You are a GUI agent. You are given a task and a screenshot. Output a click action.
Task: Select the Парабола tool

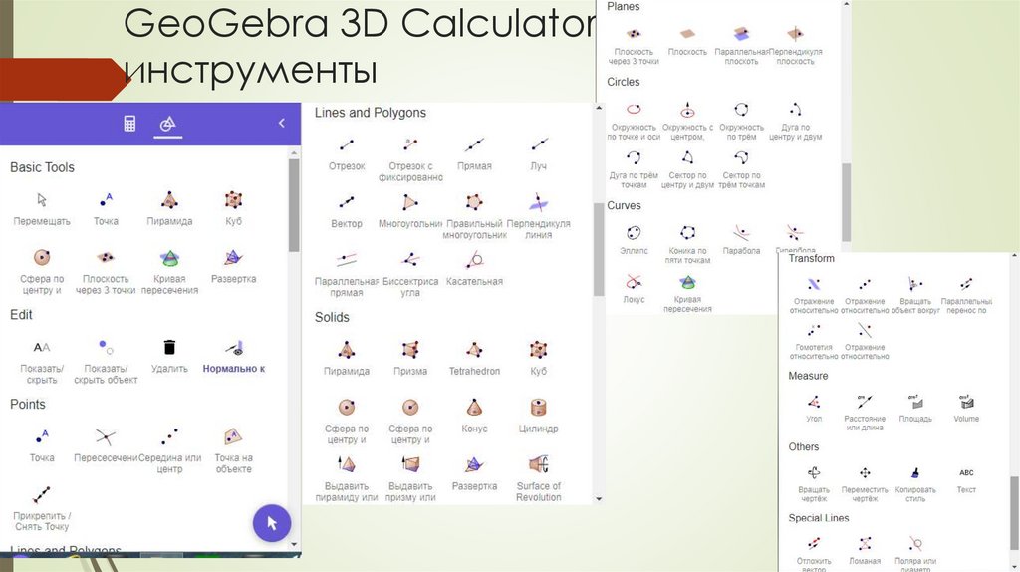pos(741,239)
